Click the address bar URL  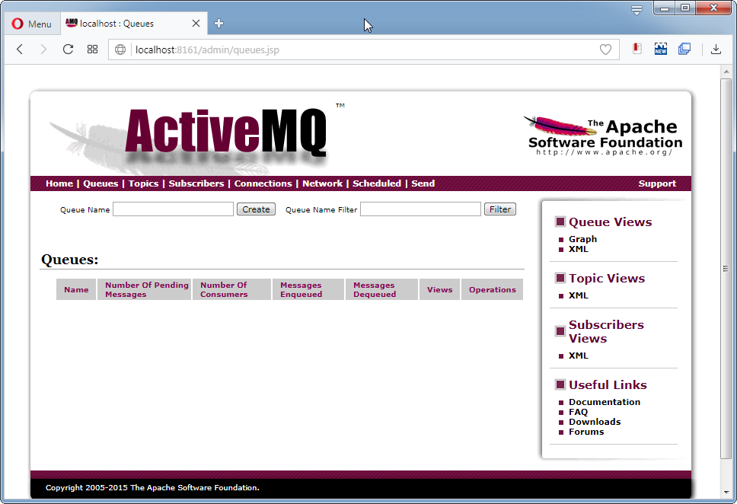tap(207, 49)
